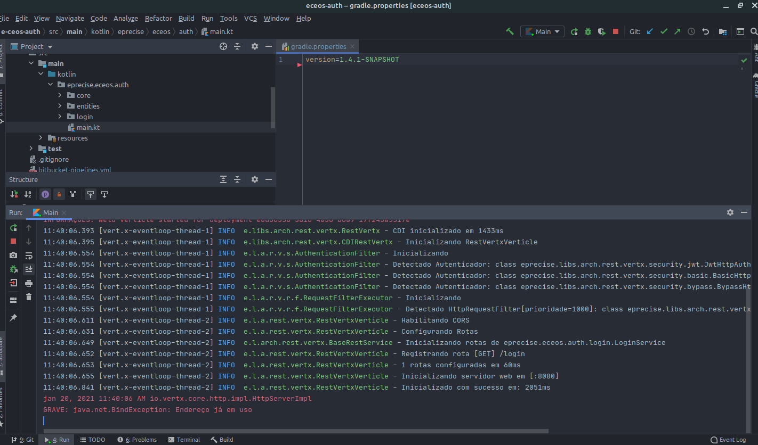The width and height of the screenshot is (758, 445).
Task: Open the Terminal tool window tab
Action: [184, 440]
